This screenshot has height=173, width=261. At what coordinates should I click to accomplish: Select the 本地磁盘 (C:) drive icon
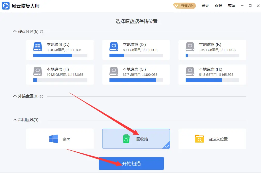pos(38,47)
